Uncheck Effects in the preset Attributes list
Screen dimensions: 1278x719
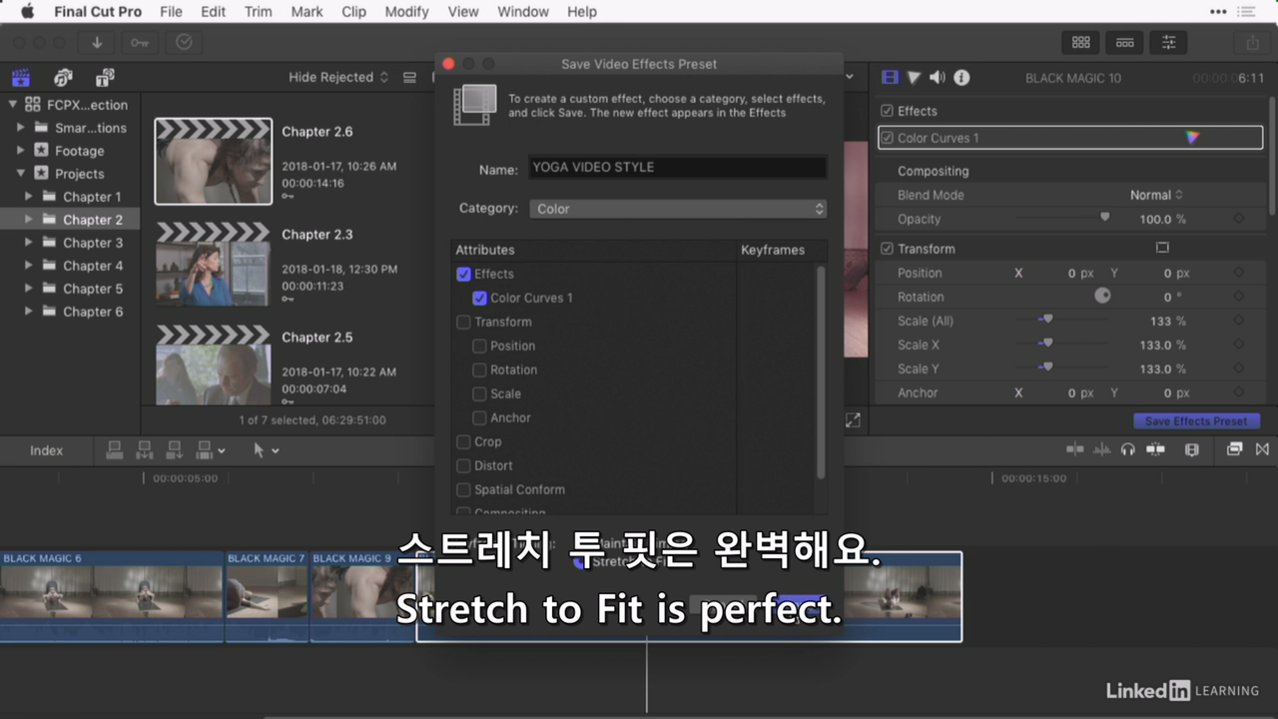(463, 274)
